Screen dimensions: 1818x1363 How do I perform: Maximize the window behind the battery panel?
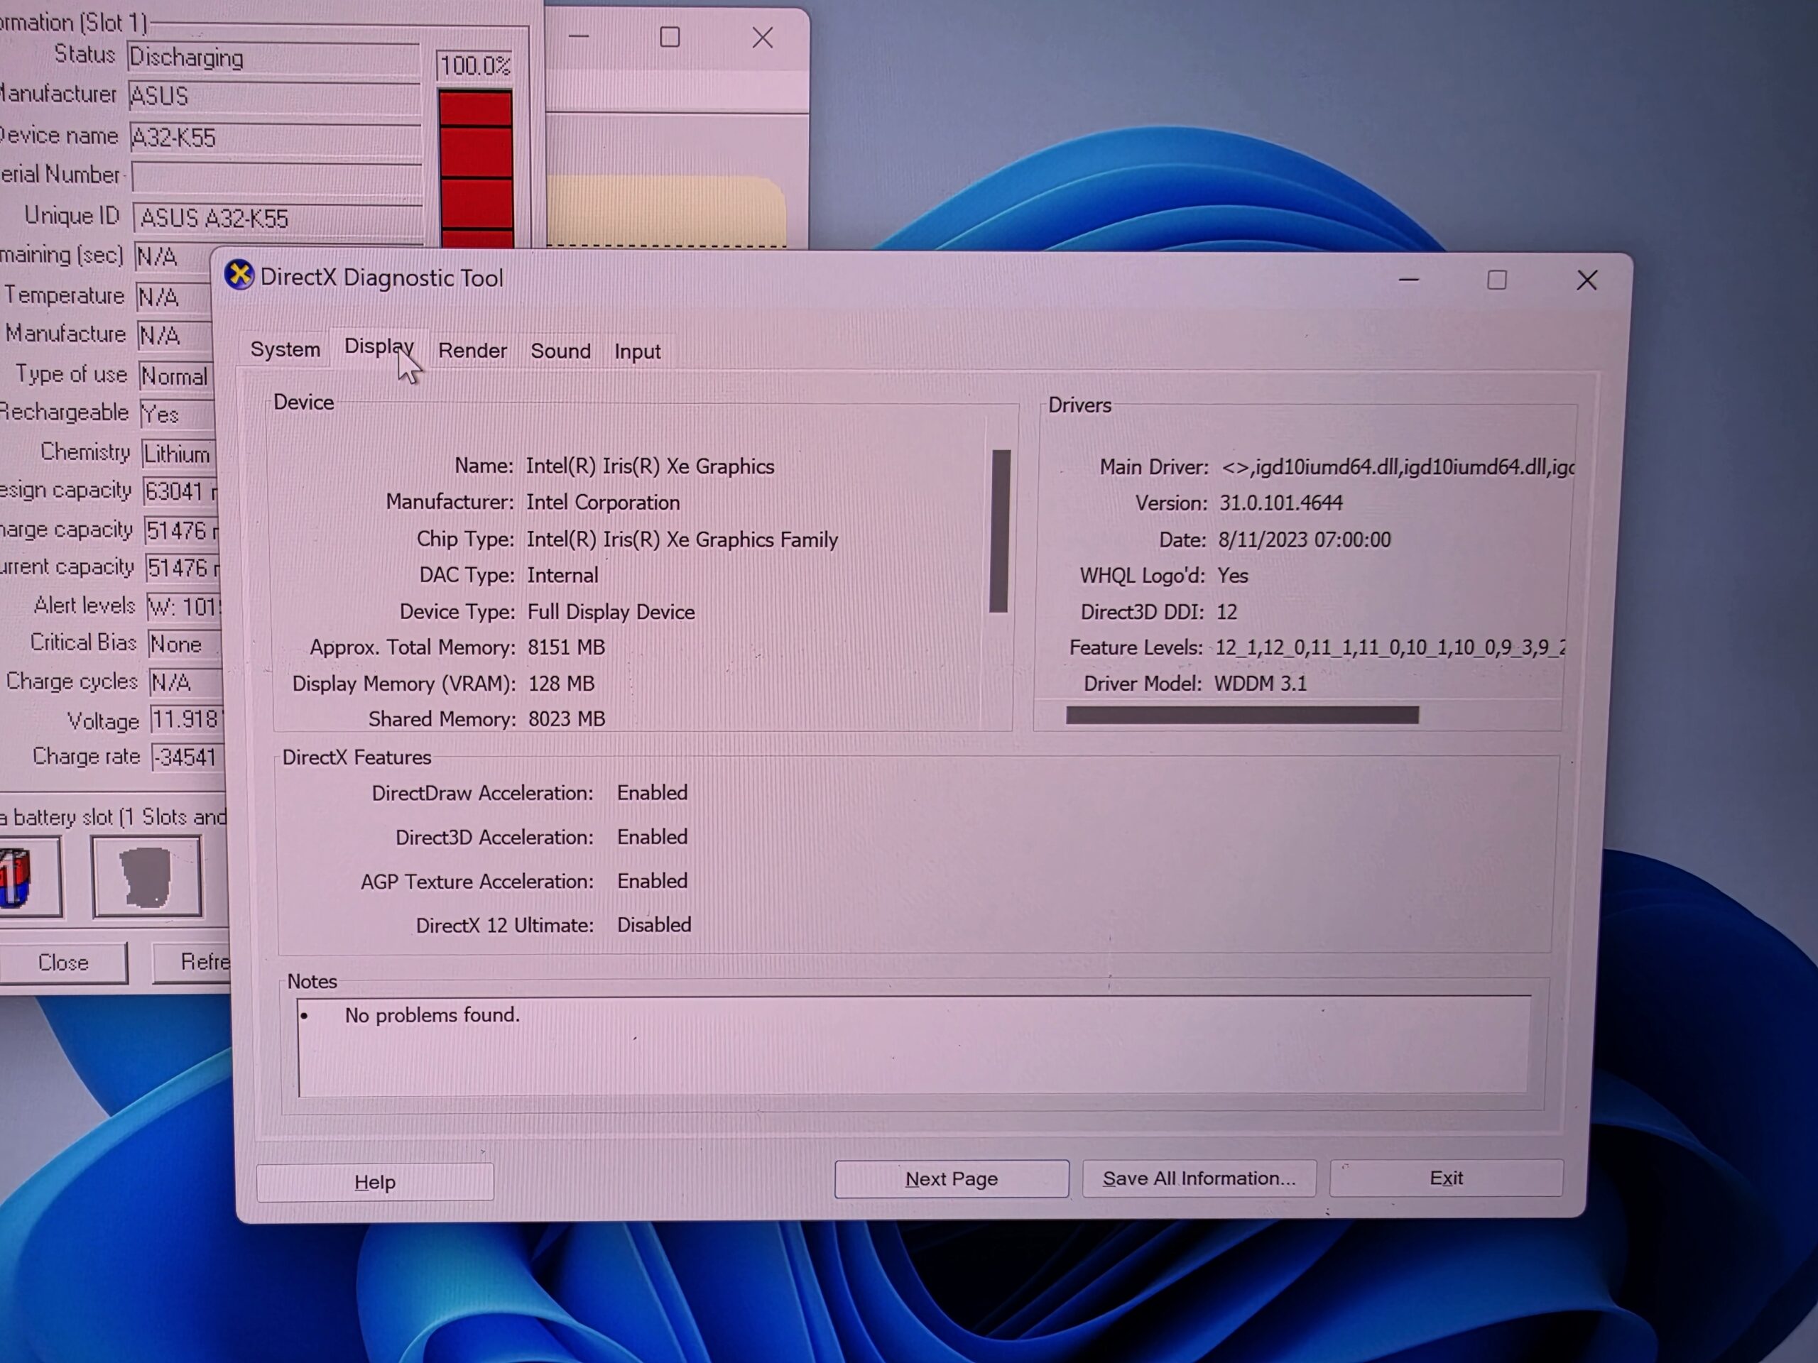[670, 37]
